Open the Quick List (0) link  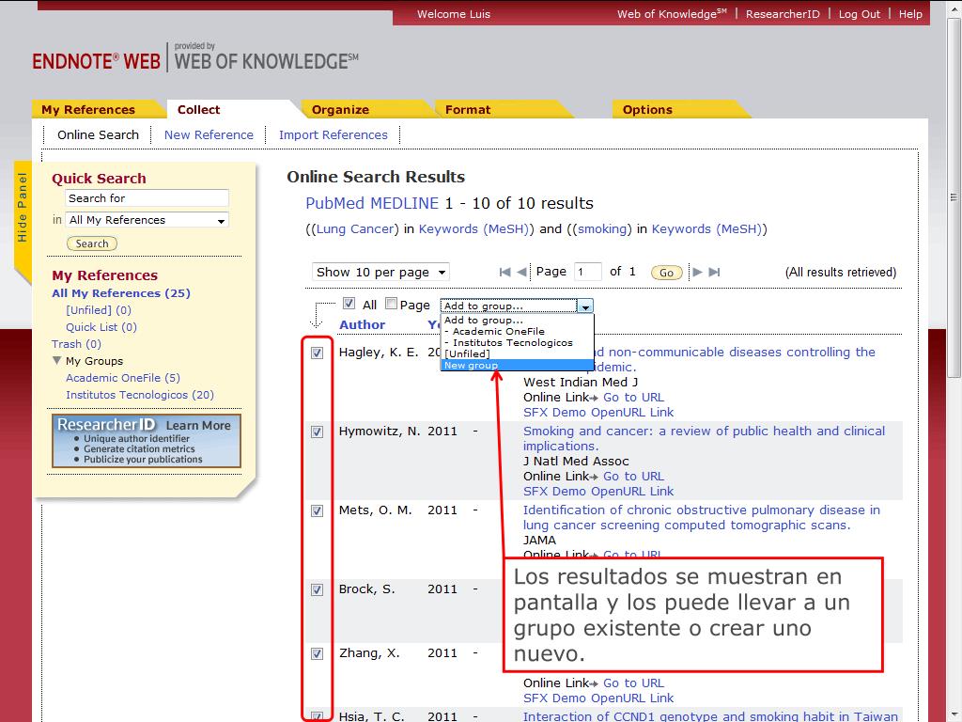coord(101,327)
